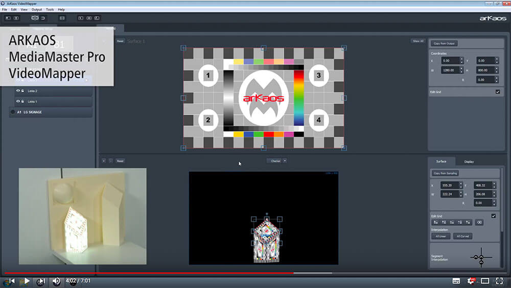Toggle the A1 LG SIGNAGE output circle
This screenshot has height=288, width=511.
13,112
